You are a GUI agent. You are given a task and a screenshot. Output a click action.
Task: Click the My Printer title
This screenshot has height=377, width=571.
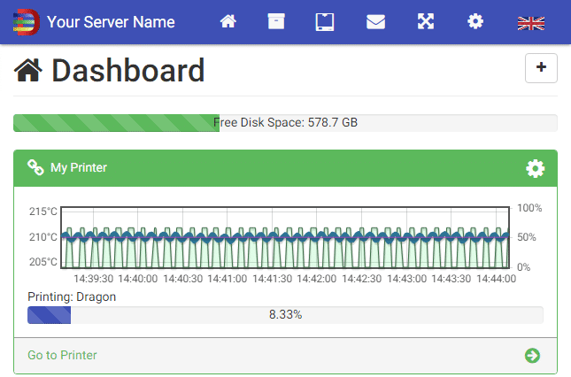pos(79,167)
